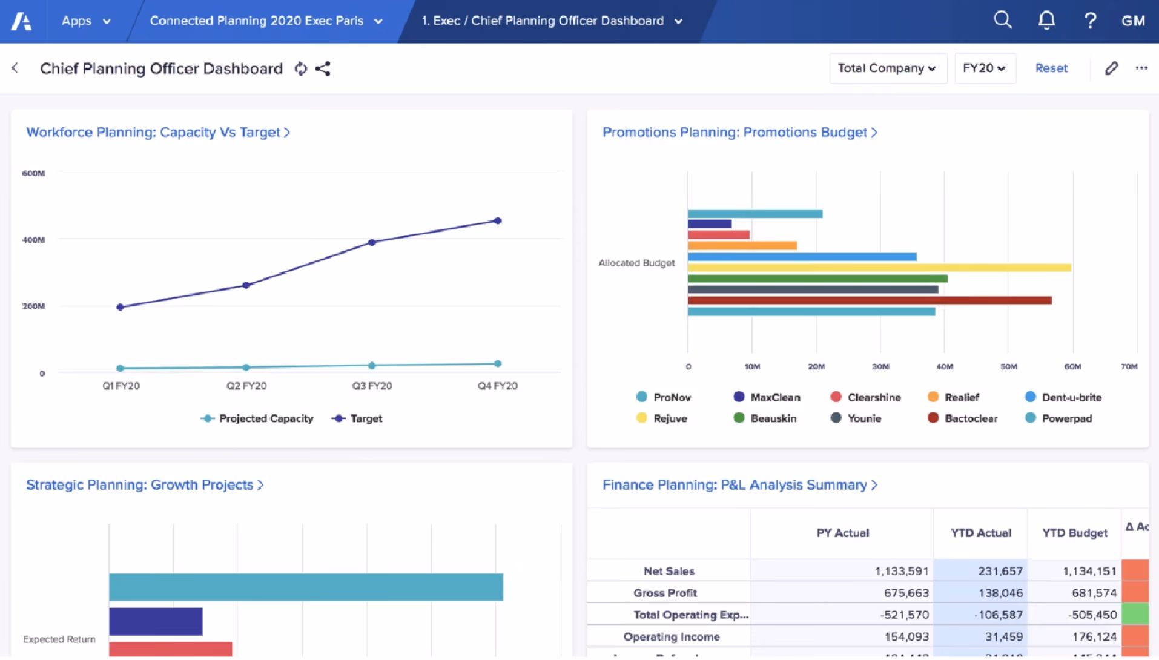Click the refresh icon beside dashboard title
Image resolution: width=1159 pixels, height=660 pixels.
301,68
